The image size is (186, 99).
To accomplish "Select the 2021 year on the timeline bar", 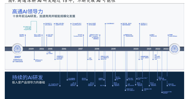I will [149, 49].
